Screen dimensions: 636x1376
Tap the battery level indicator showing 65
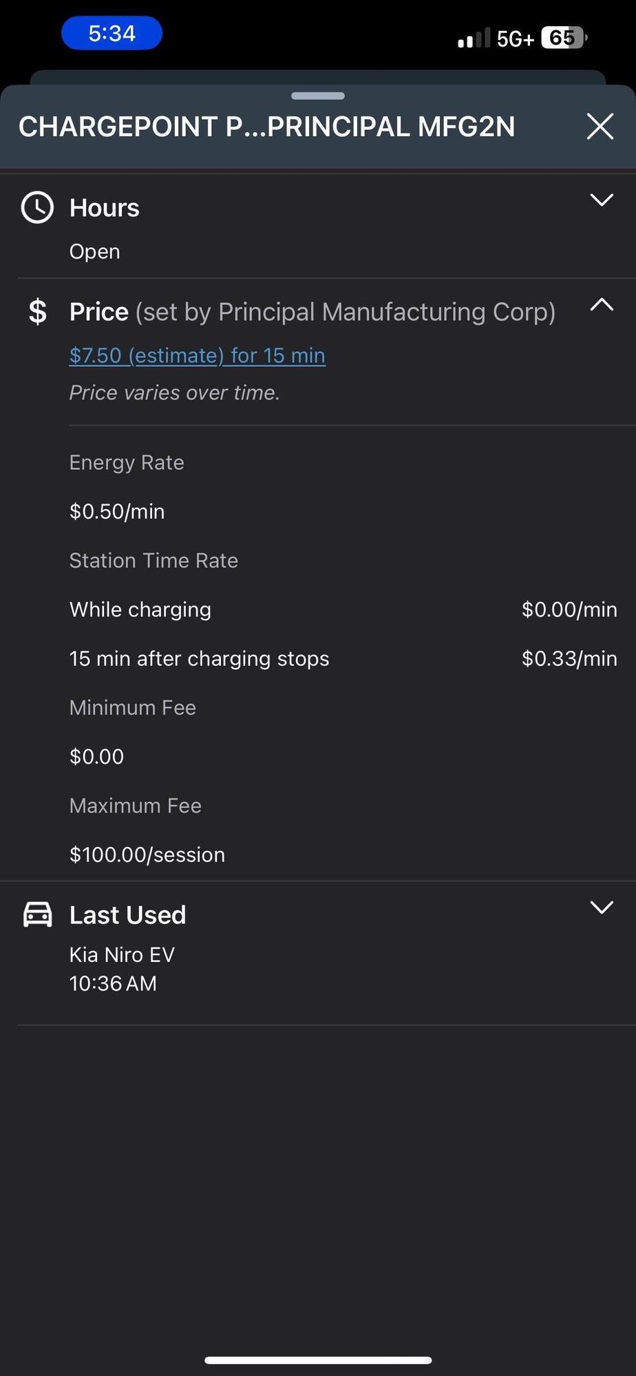(x=564, y=38)
